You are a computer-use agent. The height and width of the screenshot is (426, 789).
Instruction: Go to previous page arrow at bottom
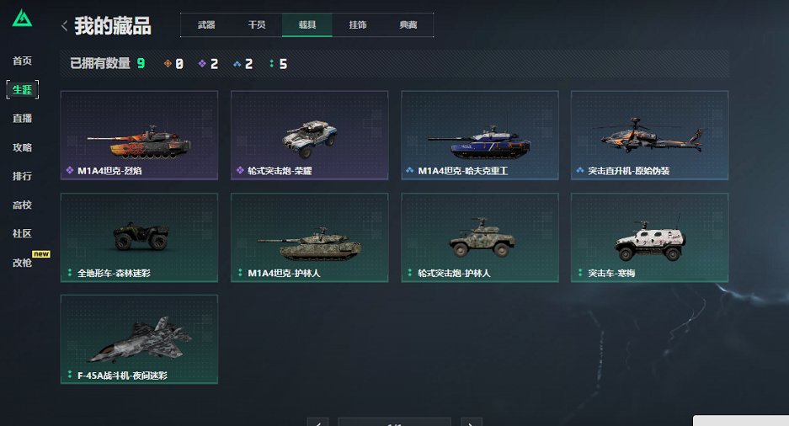coord(318,423)
